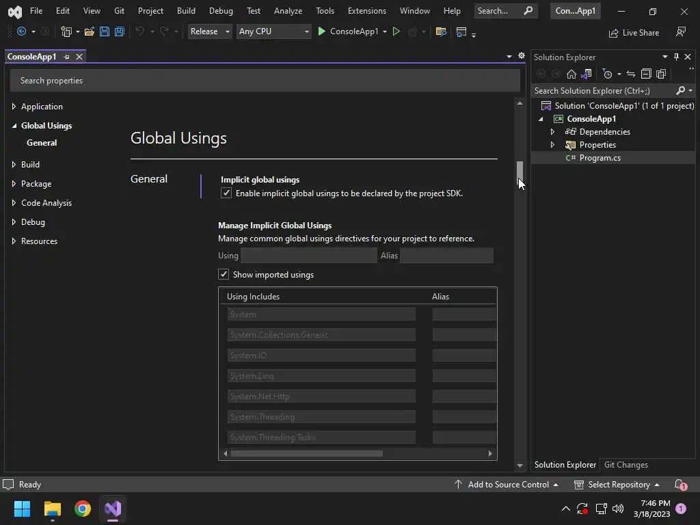Click the Save All double-disk icon

pyautogui.click(x=119, y=31)
